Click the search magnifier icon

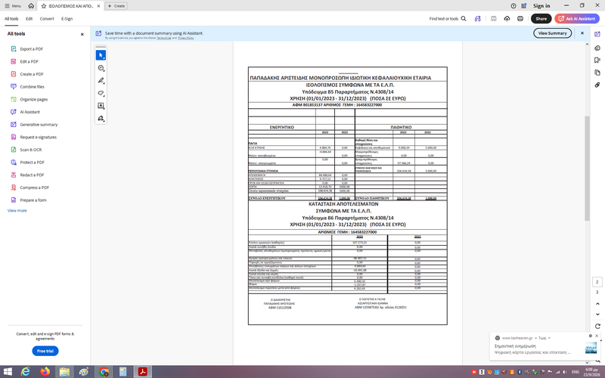pos(464,18)
